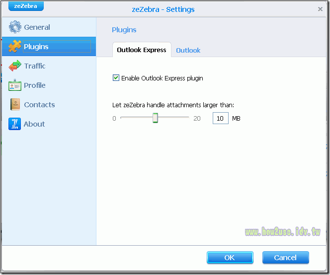The height and width of the screenshot is (275, 330).
Task: Select the Contacts text label in sidebar
Action: (39, 105)
